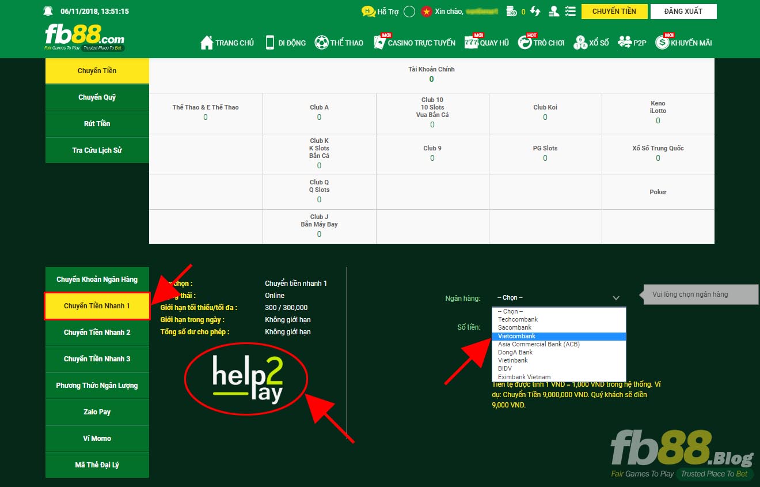The width and height of the screenshot is (760, 487).
Task: Select Vietcombank from the bank list
Action: tap(516, 336)
